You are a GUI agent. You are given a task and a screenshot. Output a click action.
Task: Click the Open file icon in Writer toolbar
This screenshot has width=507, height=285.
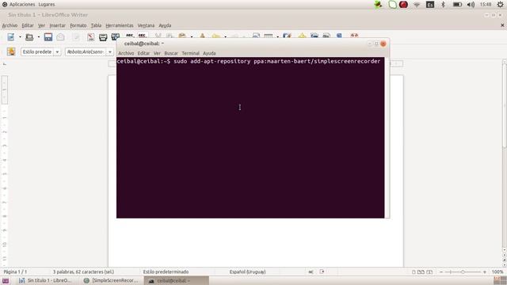coord(29,37)
